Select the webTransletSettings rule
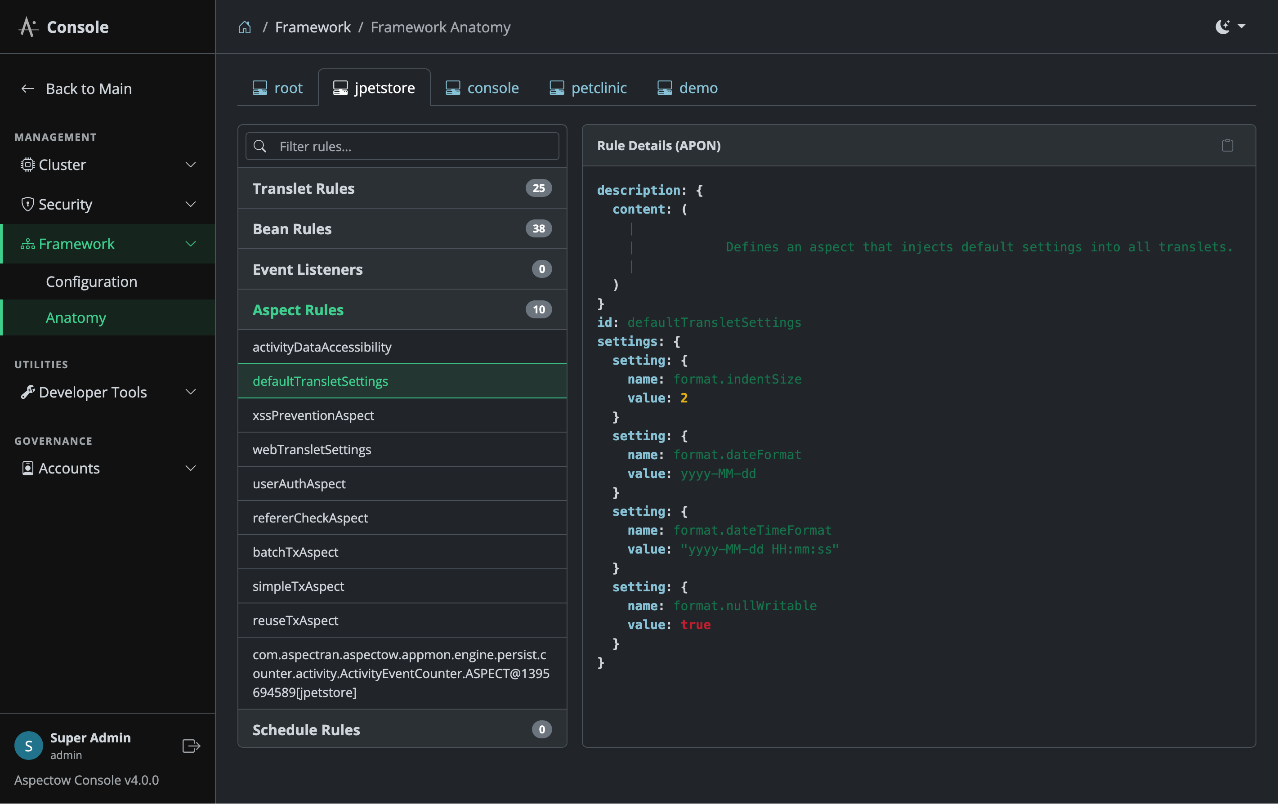1278x804 pixels. [402, 450]
